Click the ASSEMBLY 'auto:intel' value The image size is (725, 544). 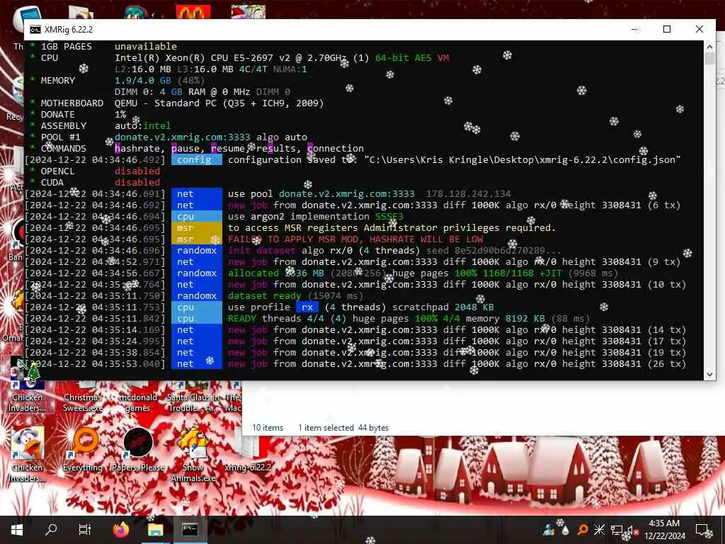[x=142, y=126]
